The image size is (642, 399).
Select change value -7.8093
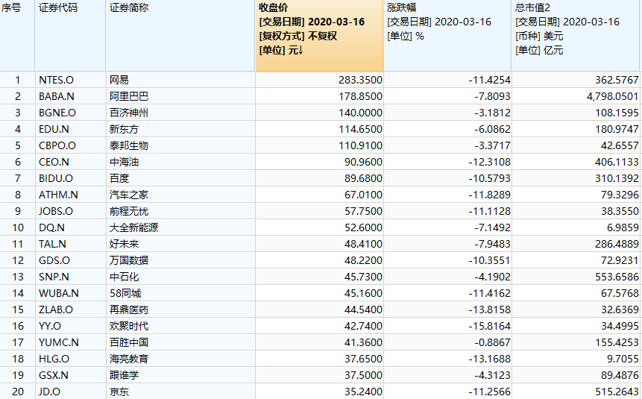click(x=492, y=96)
